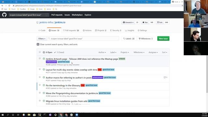
Task: Fork the repository
Action: point(160,22)
